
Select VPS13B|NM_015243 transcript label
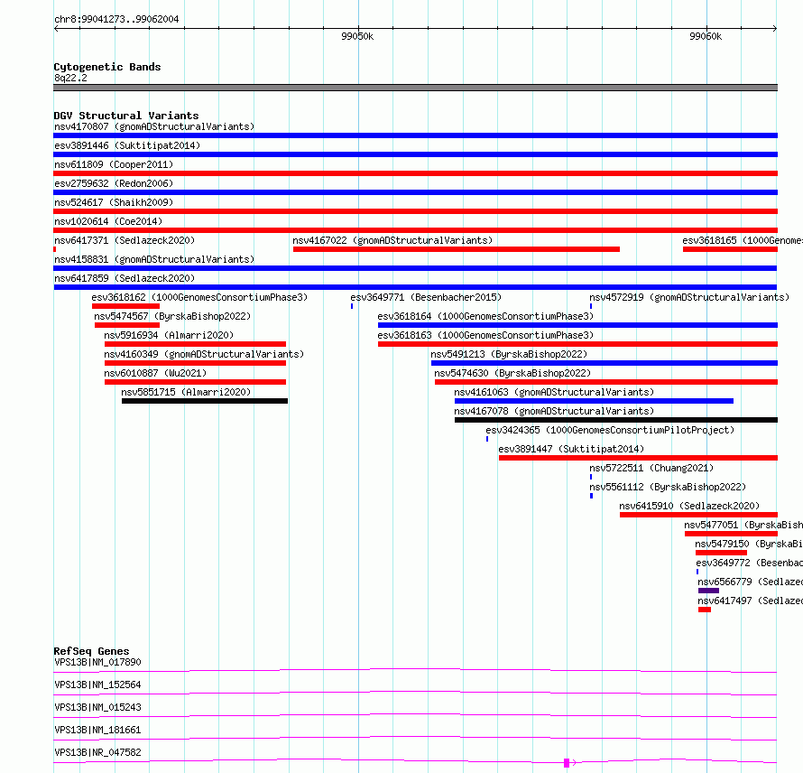point(97,707)
